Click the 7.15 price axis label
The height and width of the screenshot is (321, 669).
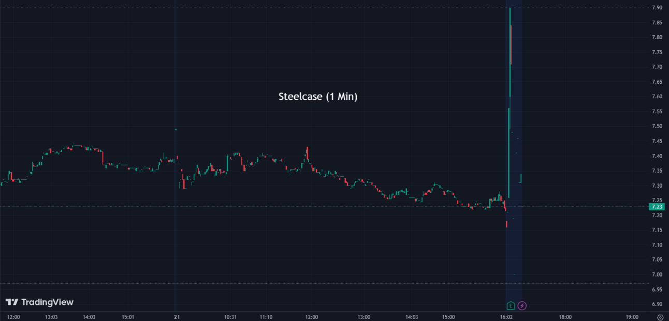[x=657, y=230]
